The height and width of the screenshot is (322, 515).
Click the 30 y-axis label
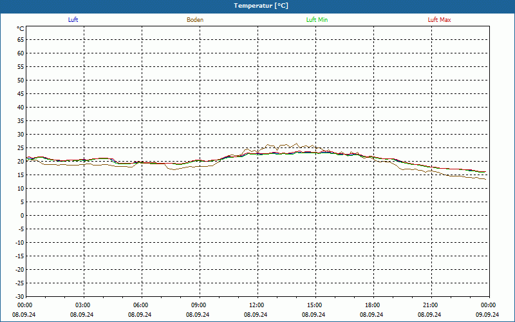pos(21,135)
